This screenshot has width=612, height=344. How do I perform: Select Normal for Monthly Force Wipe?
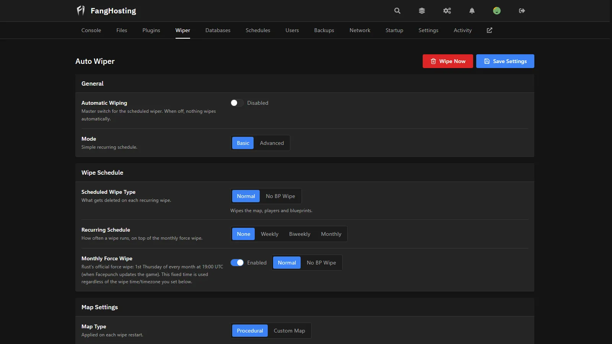pyautogui.click(x=287, y=263)
